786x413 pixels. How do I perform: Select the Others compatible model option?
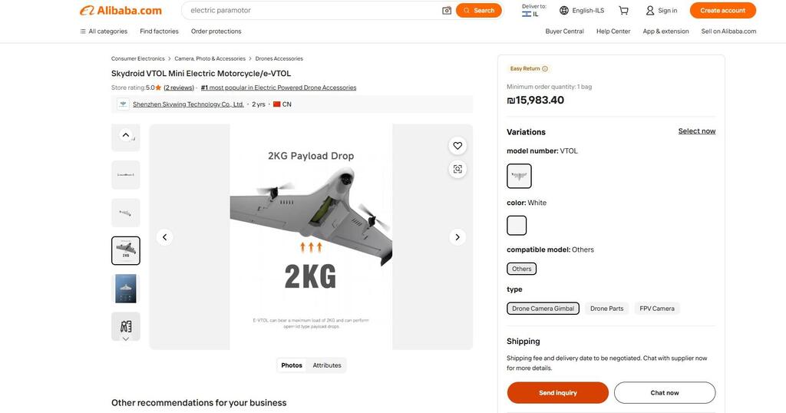coord(522,269)
